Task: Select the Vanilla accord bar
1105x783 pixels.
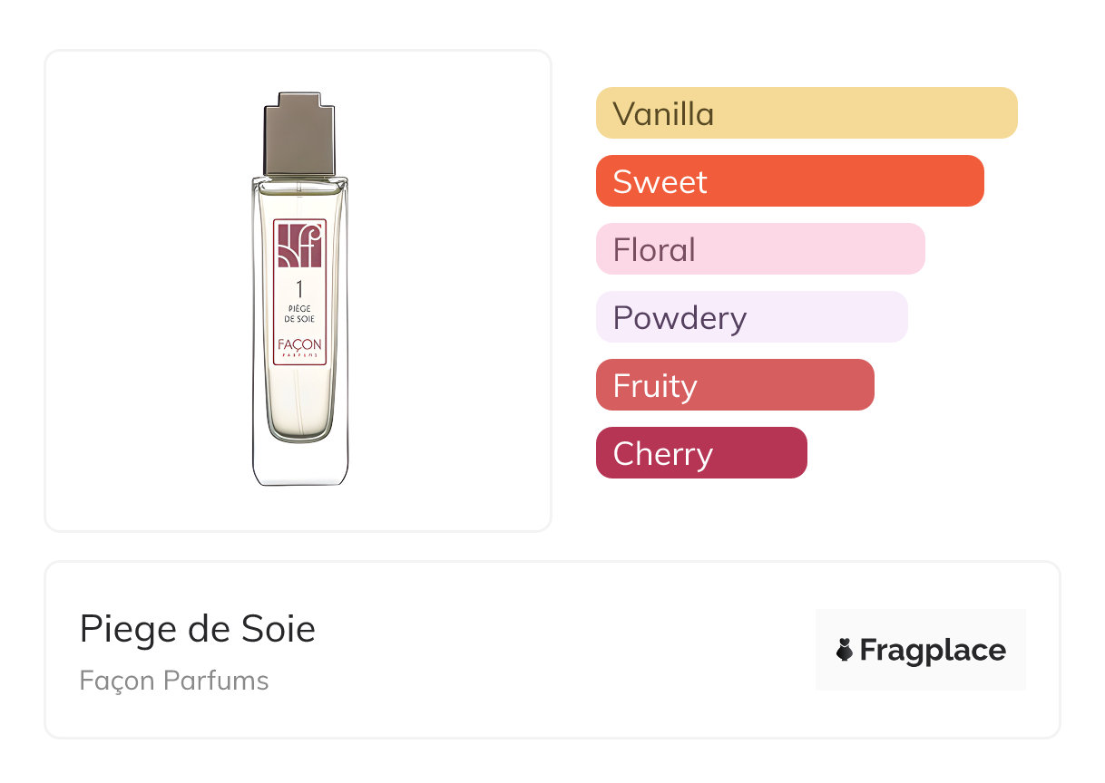Action: click(x=806, y=113)
